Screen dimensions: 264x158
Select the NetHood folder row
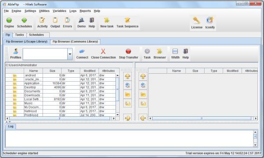[x=61, y=111]
